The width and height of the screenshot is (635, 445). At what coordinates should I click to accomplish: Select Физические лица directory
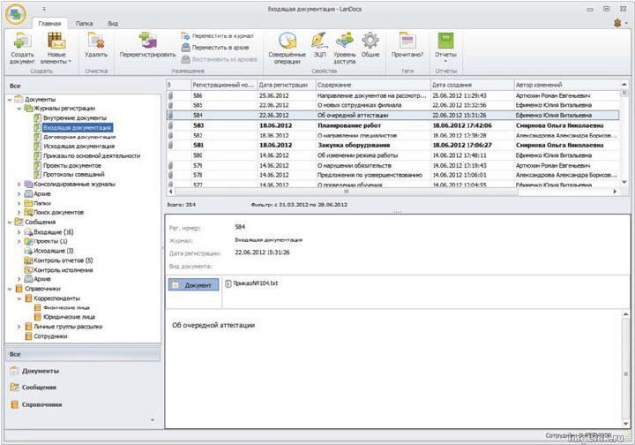click(x=66, y=307)
